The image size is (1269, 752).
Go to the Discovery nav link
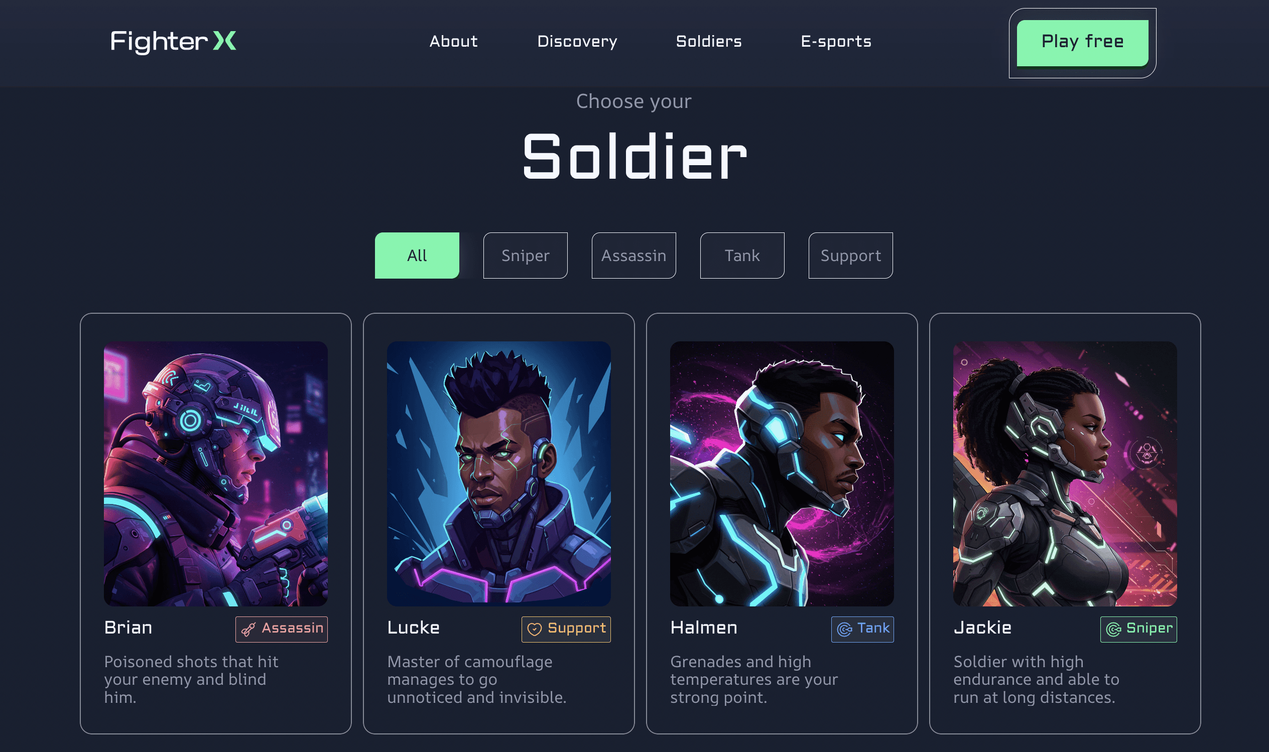[577, 42]
